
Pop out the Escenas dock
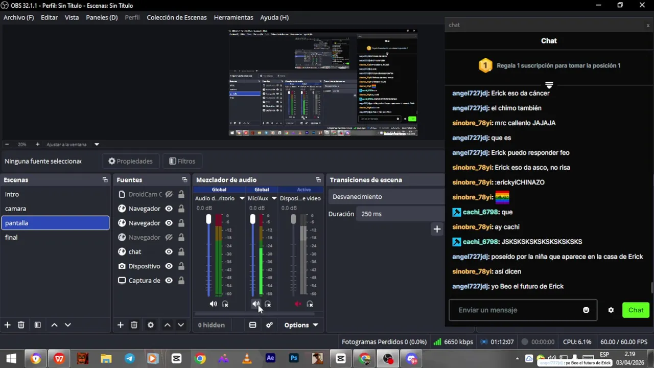[105, 180]
